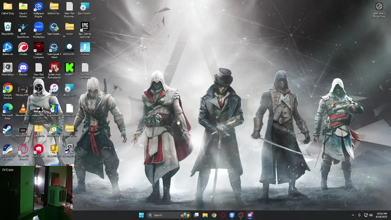Image resolution: width=391 pixels, height=220 pixels.
Task: Open the Windows Start menu
Action: (141, 215)
